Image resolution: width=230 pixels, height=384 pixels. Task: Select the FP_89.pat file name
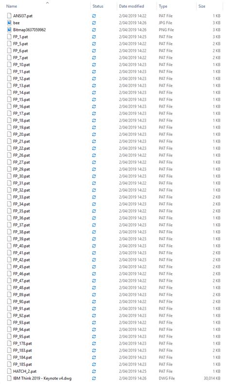click(21, 294)
